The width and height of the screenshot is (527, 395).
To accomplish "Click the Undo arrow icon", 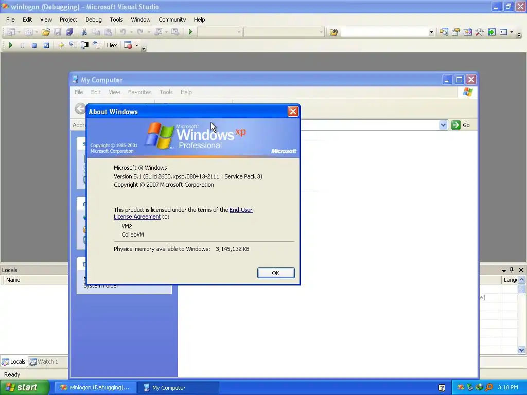I will pyautogui.click(x=122, y=32).
